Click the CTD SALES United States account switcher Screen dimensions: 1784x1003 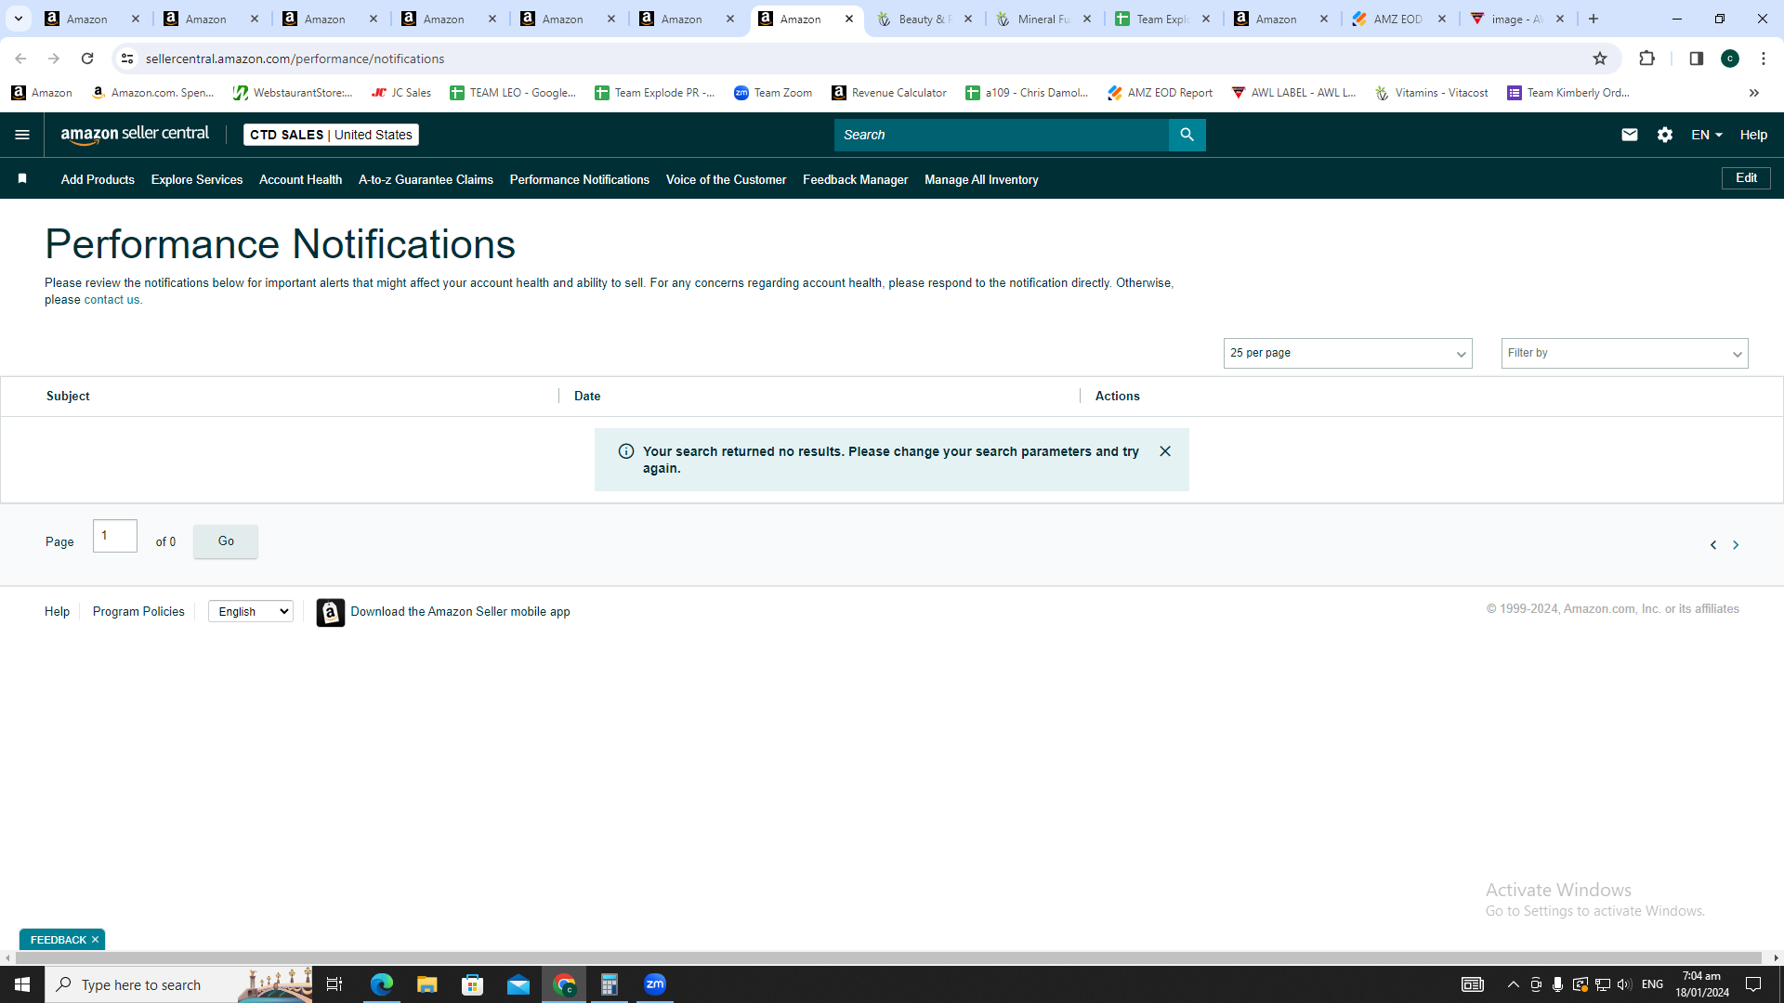point(331,135)
